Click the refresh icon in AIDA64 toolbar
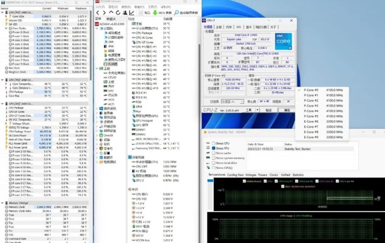 pos(118,12)
